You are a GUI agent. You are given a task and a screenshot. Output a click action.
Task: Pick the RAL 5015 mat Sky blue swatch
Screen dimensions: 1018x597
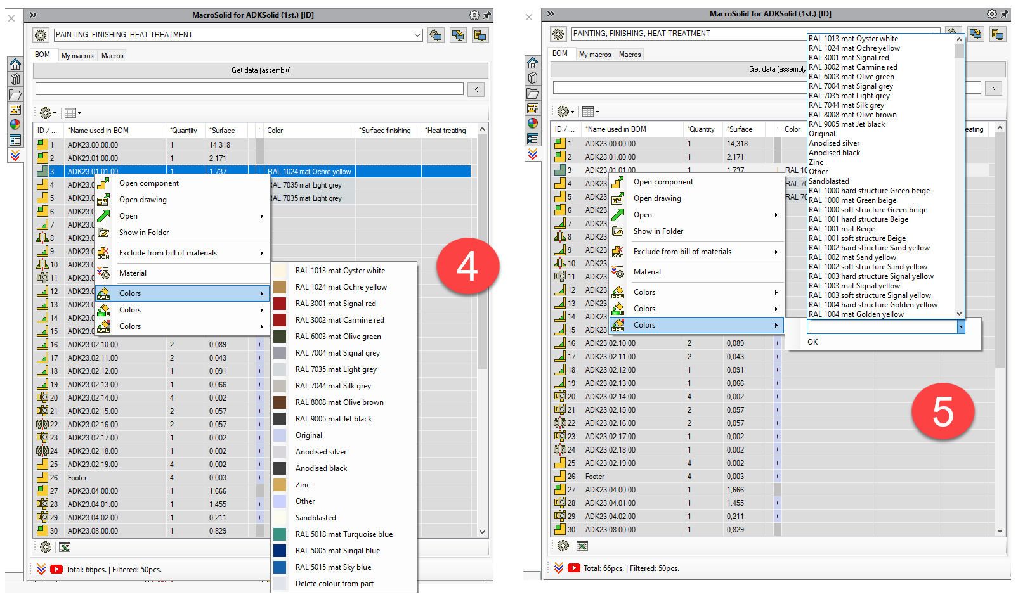pyautogui.click(x=280, y=567)
